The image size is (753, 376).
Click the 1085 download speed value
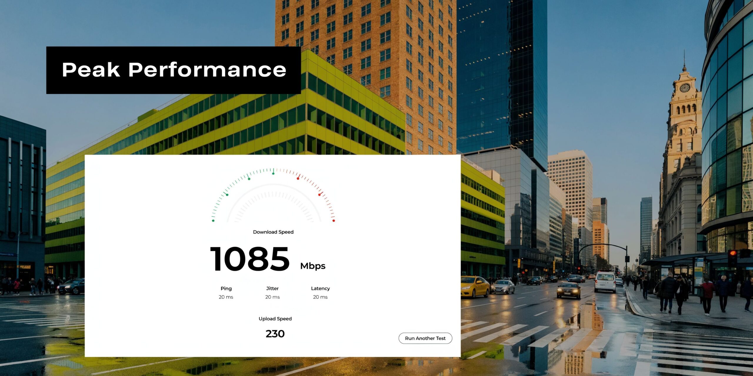click(x=249, y=258)
